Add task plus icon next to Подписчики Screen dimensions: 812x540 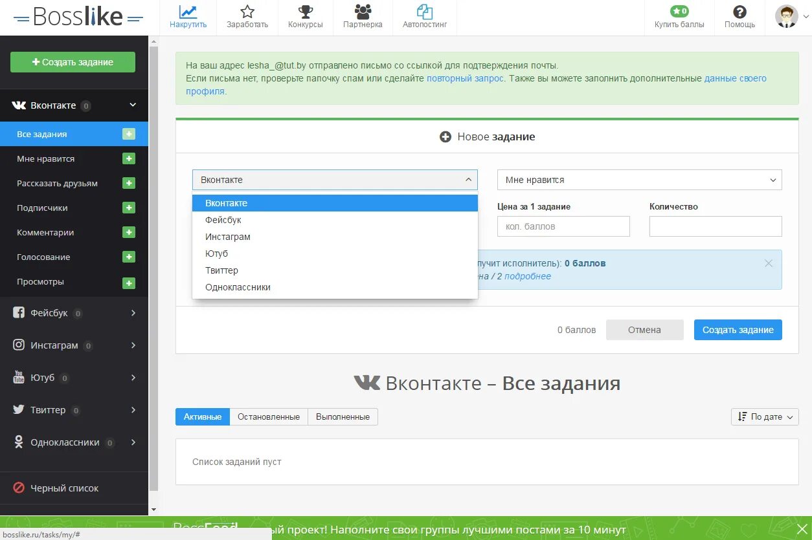129,208
